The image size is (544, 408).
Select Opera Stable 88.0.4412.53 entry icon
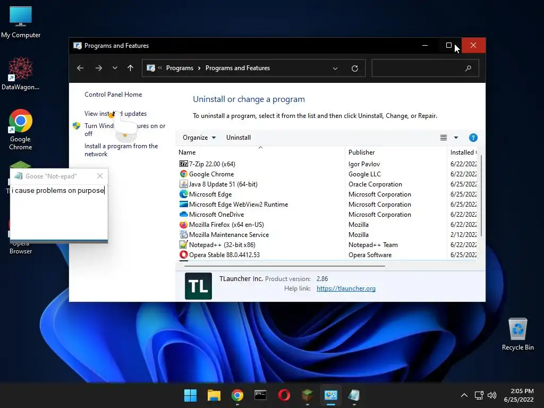pyautogui.click(x=183, y=254)
